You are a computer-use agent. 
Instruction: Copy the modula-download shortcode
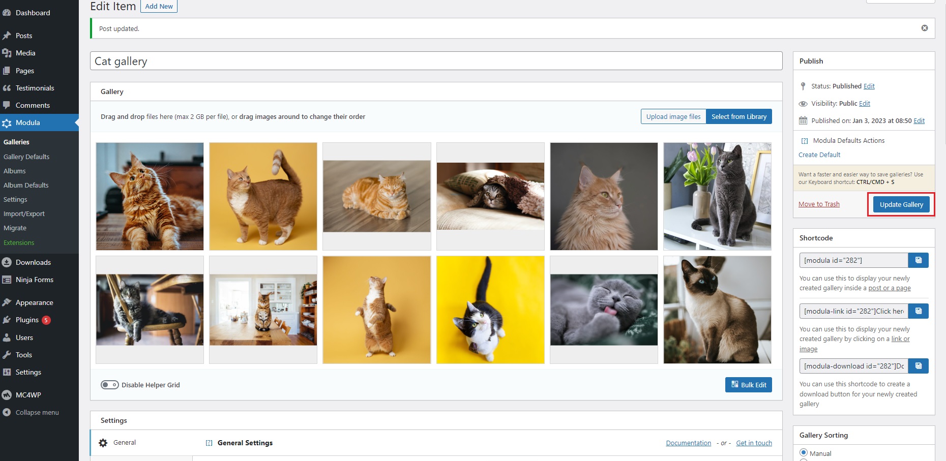(x=918, y=366)
